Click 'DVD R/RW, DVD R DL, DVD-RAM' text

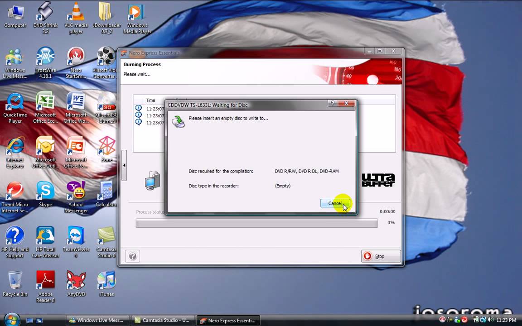(x=307, y=171)
